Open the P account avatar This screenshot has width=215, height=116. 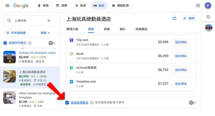point(208,6)
